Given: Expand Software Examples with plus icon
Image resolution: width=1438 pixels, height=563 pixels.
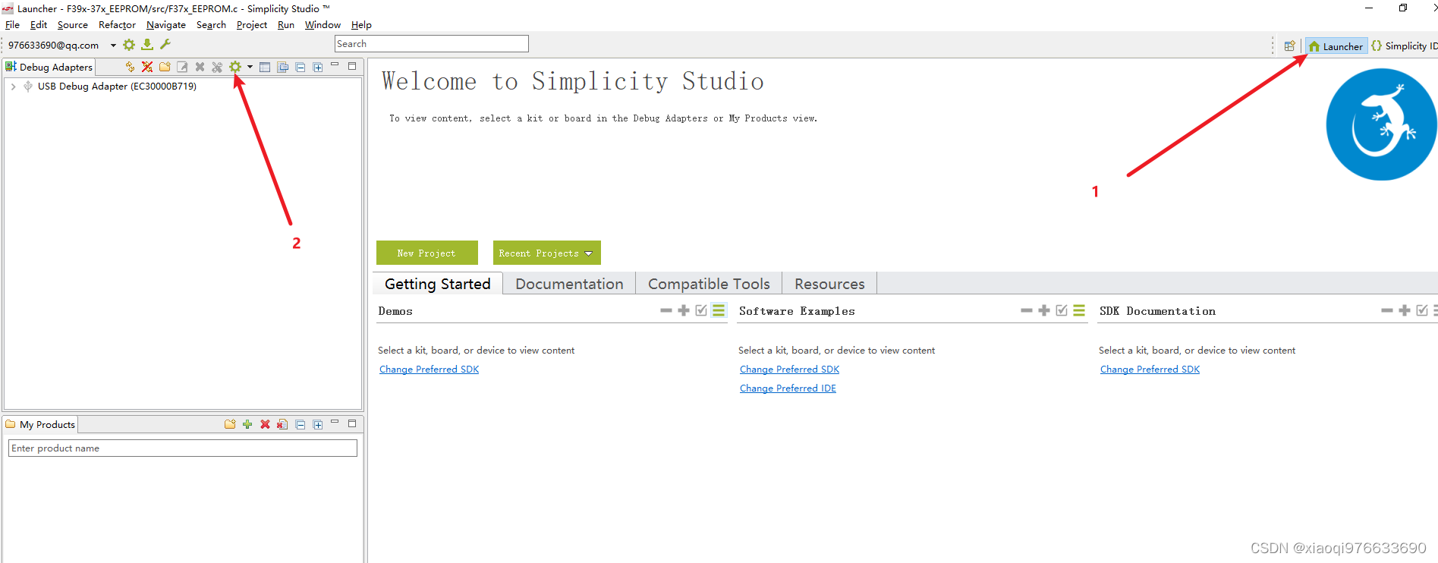Looking at the screenshot, I should pyautogui.click(x=1044, y=310).
